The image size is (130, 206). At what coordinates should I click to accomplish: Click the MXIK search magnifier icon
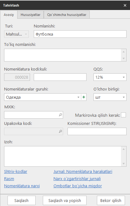pyautogui.click(x=60, y=115)
